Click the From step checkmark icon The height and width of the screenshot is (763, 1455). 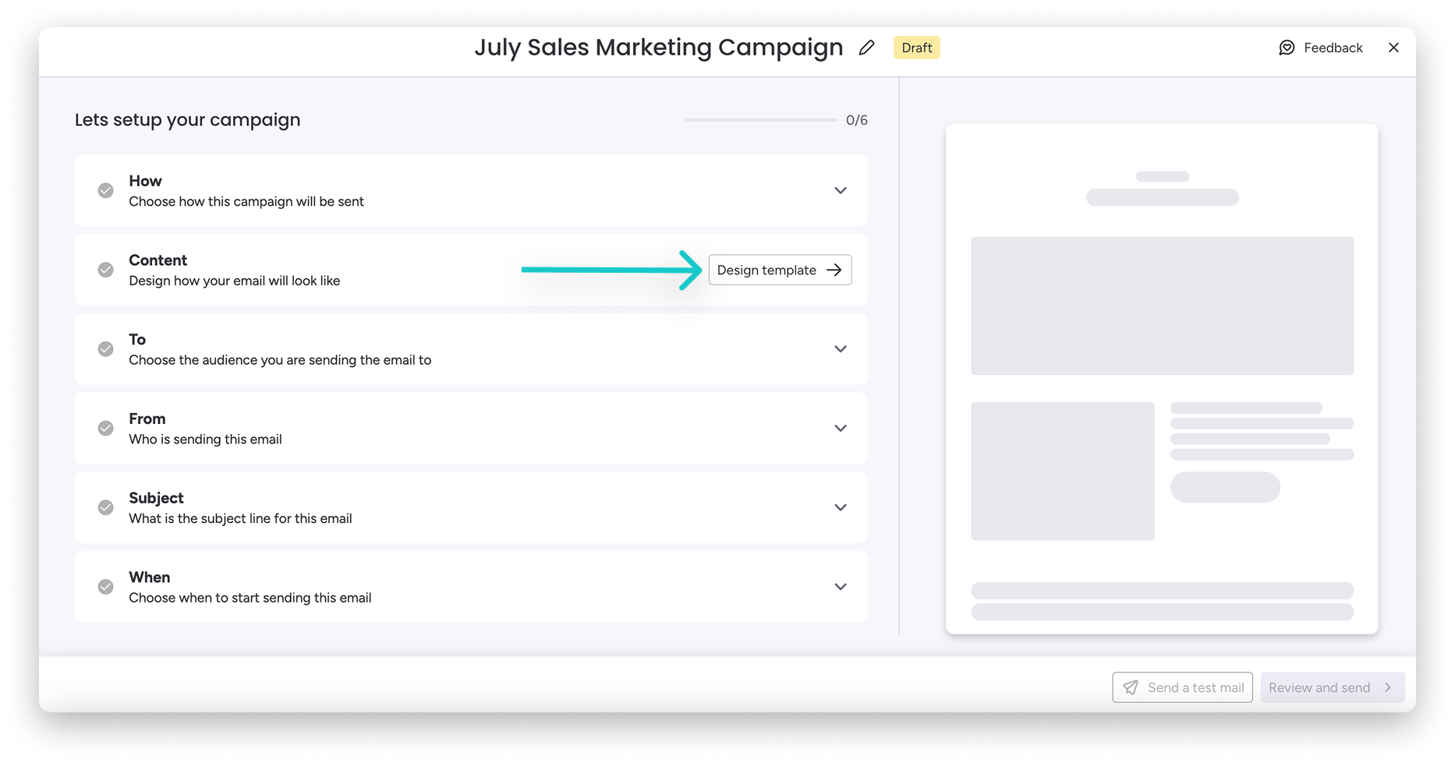click(105, 428)
